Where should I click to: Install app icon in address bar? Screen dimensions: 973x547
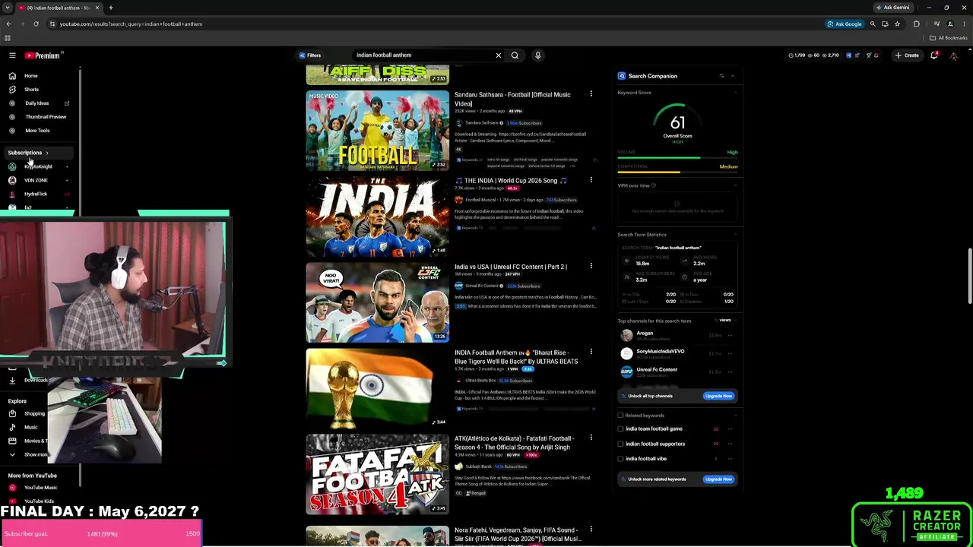pyautogui.click(x=885, y=24)
